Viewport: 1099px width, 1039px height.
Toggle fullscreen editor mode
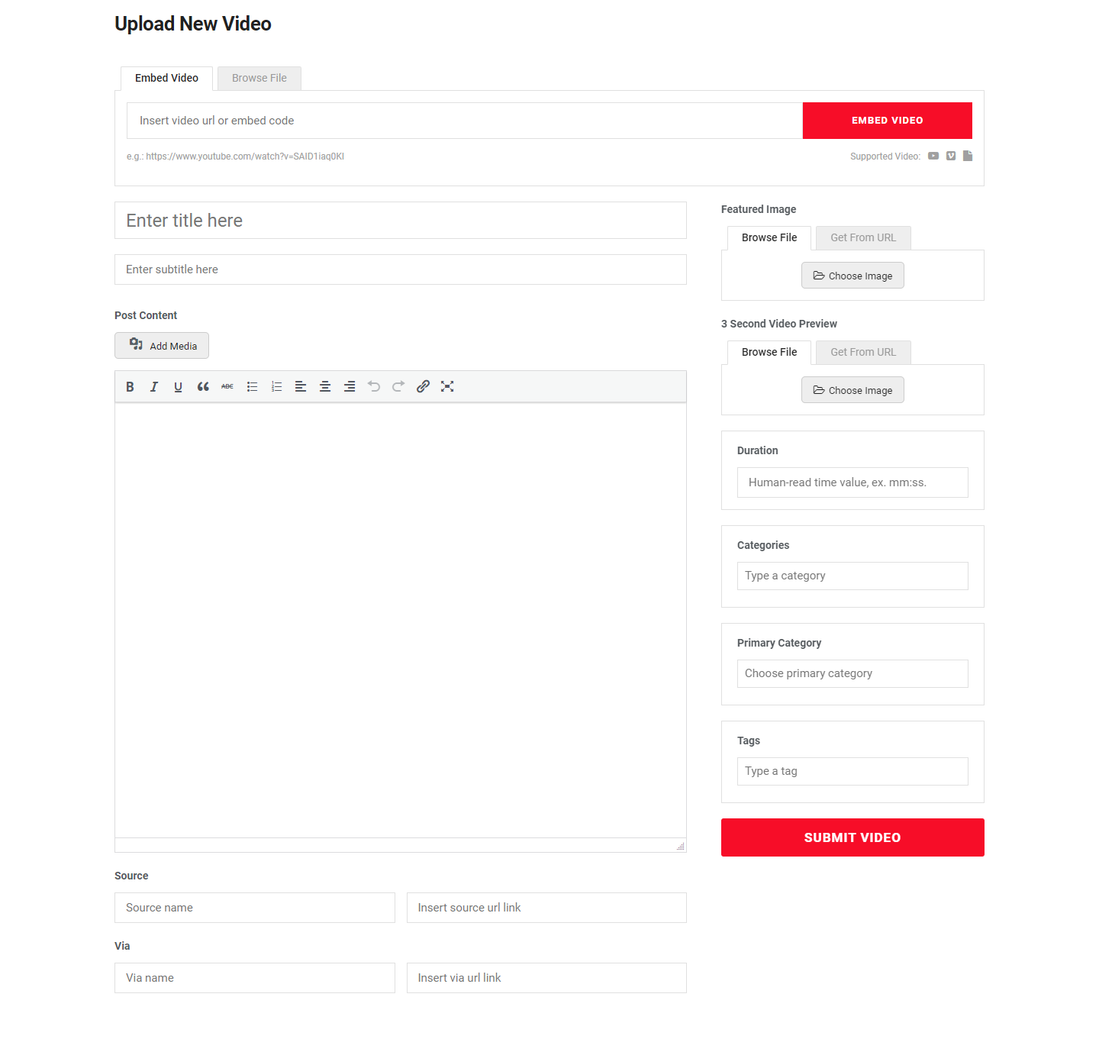pos(447,387)
